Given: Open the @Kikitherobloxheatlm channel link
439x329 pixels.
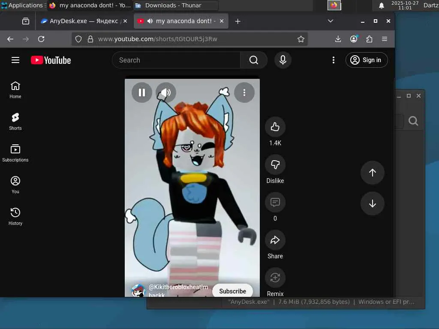Looking at the screenshot, I should [x=178, y=291].
